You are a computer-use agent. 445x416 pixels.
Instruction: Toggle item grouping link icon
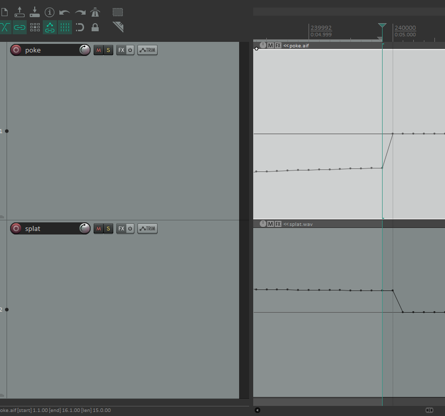click(x=20, y=27)
